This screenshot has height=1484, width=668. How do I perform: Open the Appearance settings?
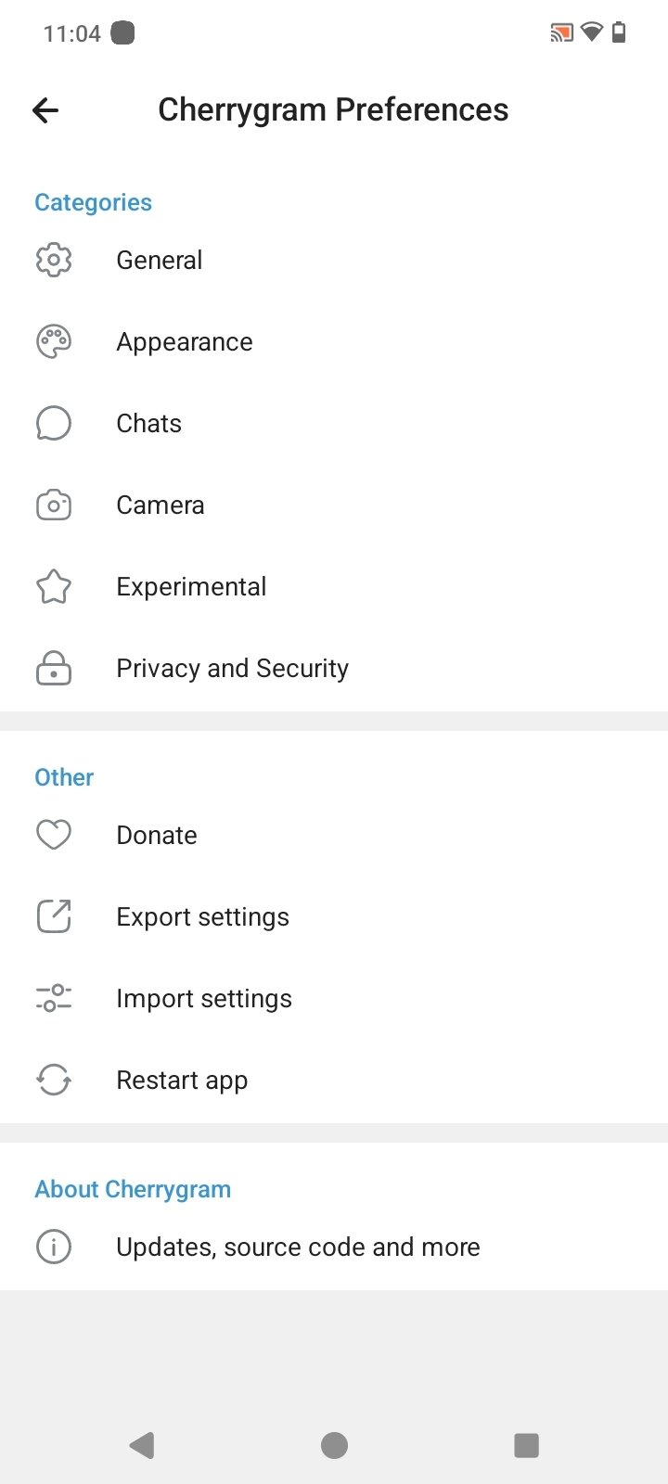(x=185, y=342)
